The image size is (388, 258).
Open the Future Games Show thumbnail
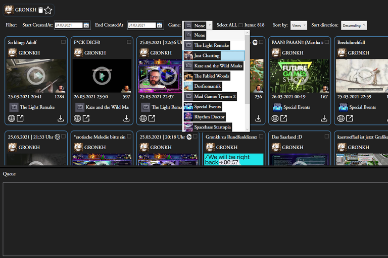pyautogui.click(x=300, y=76)
